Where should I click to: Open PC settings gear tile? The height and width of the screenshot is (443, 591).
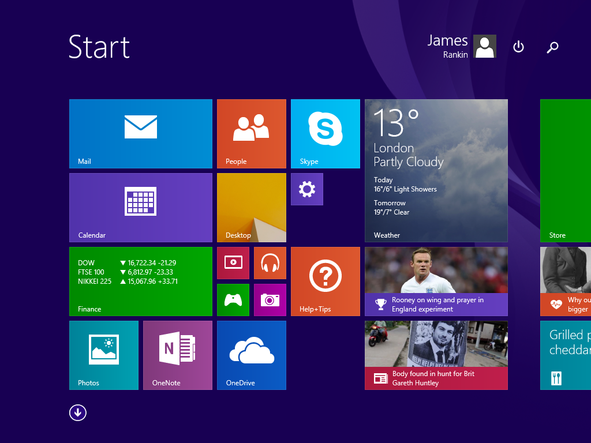pyautogui.click(x=307, y=189)
